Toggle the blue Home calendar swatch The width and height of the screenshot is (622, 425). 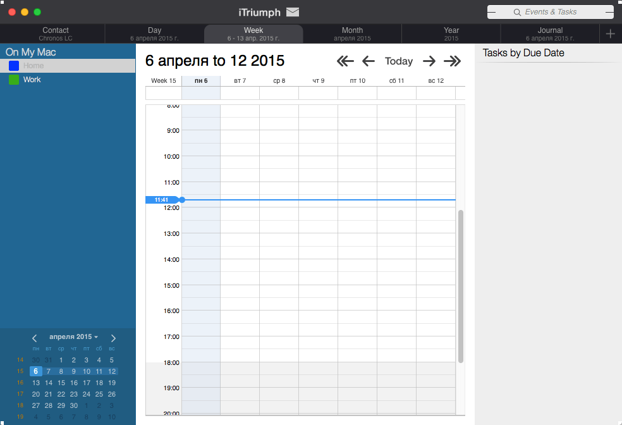[14, 66]
